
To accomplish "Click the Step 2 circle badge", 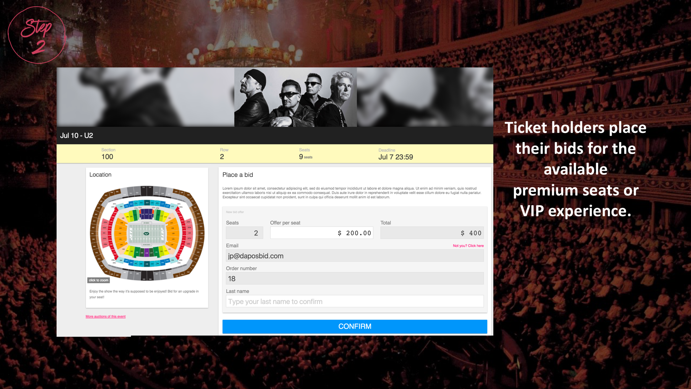I will pos(37,35).
